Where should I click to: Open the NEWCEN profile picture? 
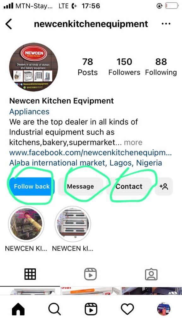(x=33, y=67)
